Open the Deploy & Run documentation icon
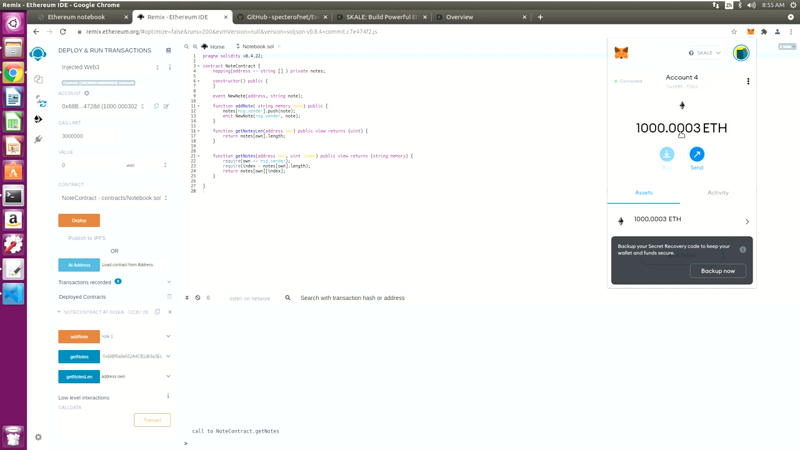Screen dimensions: 800x450 coord(168,50)
